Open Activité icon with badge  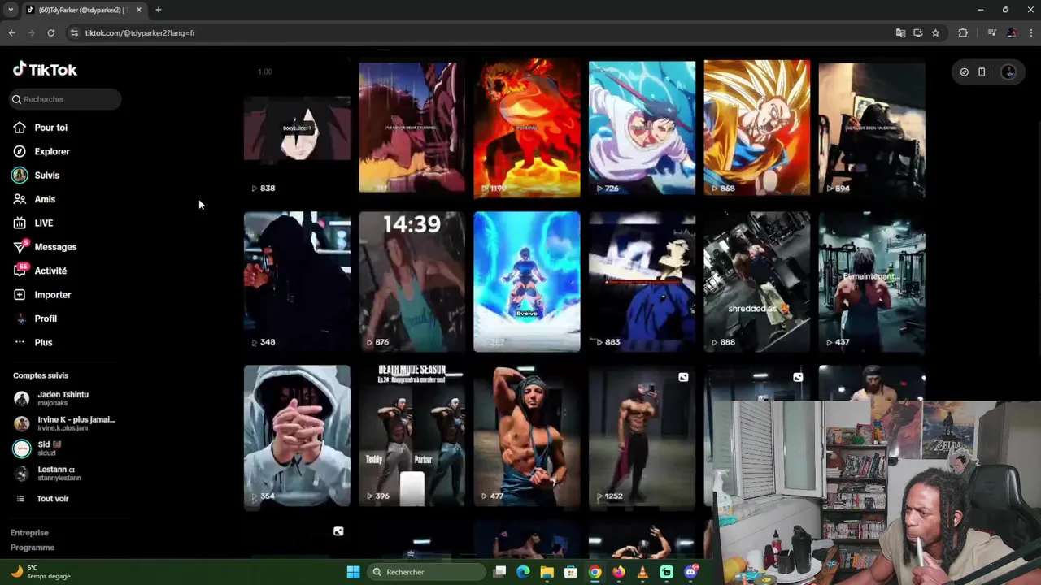[x=20, y=270]
